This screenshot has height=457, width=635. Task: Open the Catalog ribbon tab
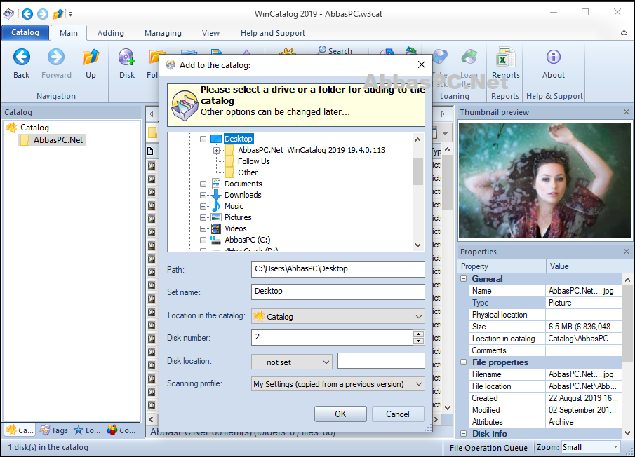click(x=25, y=32)
